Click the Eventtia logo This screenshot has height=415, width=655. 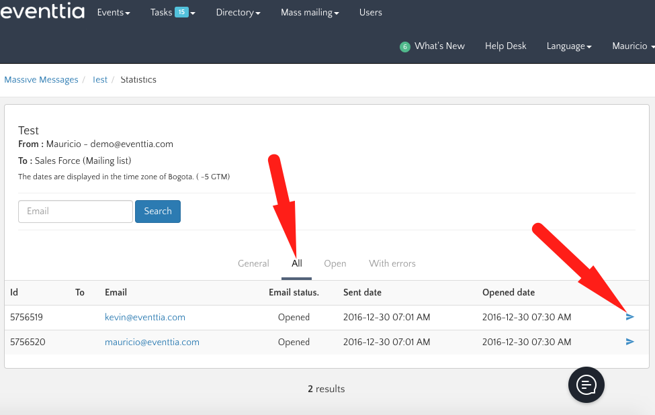[42, 13]
